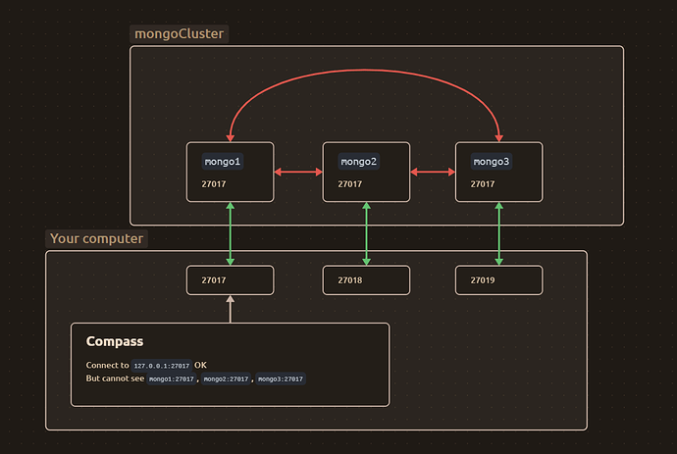Click the 127.0.0.1:27017 code snippet

click(162, 366)
